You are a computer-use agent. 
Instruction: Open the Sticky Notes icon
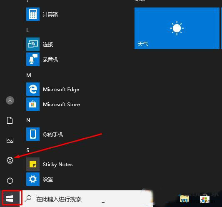tap(33, 164)
